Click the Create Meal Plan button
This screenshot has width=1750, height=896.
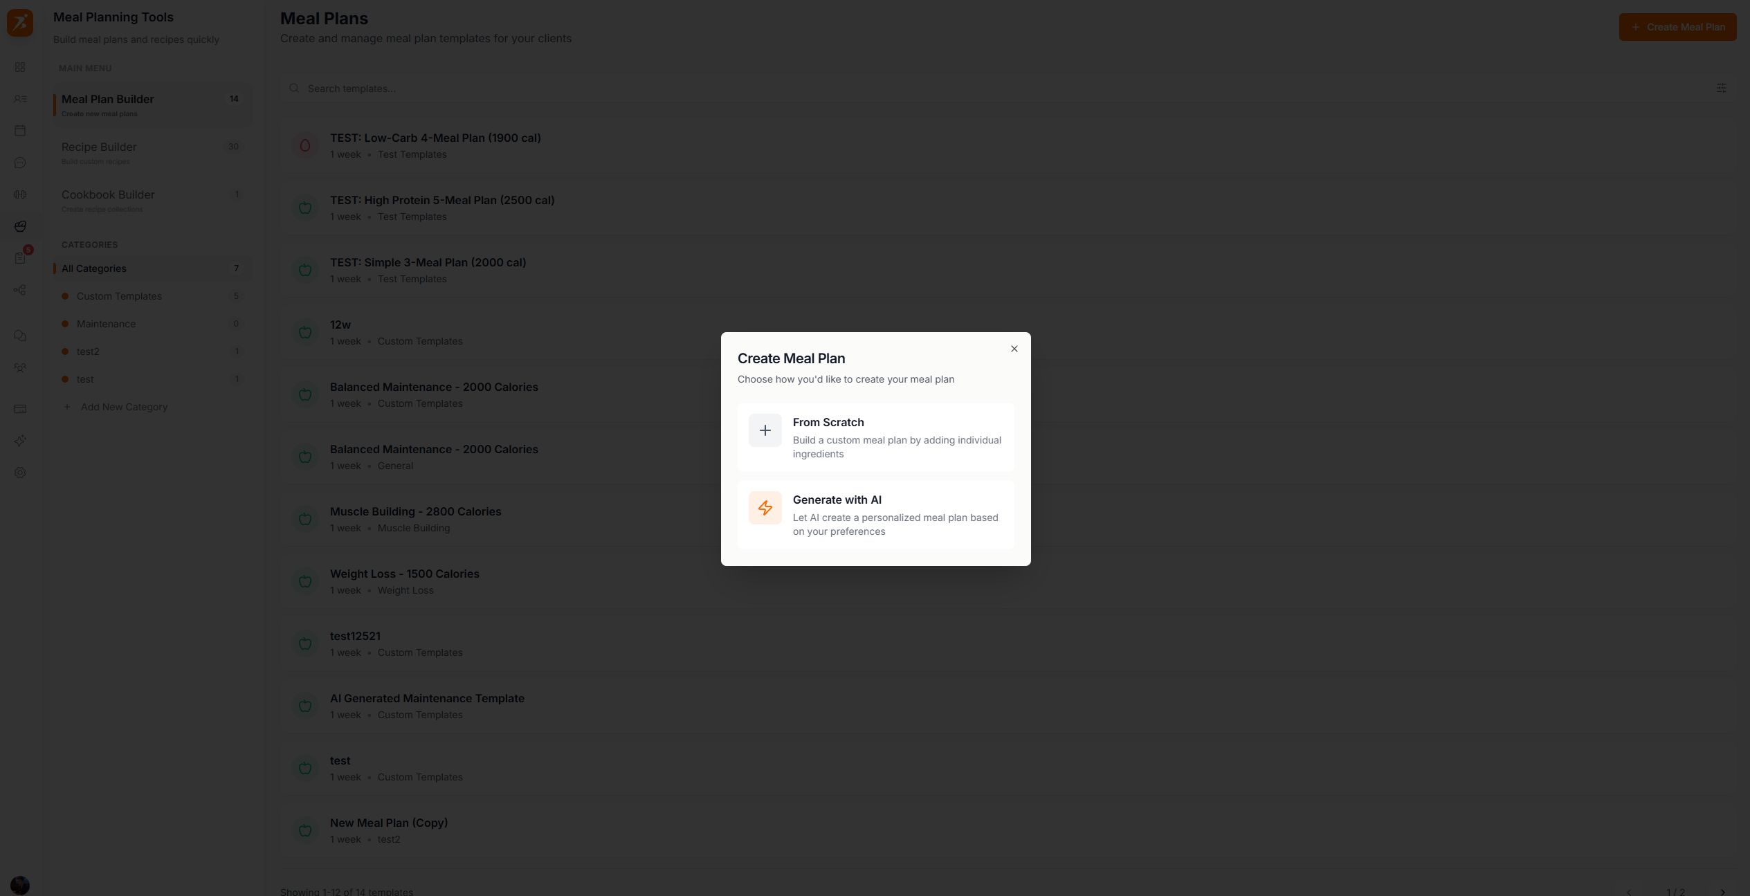(x=1677, y=26)
